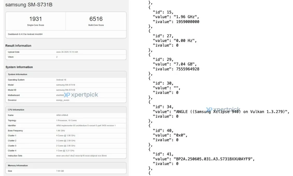293x176 pixels.
Task: Click the "Governor" row label
Action: [x=12, y=100]
